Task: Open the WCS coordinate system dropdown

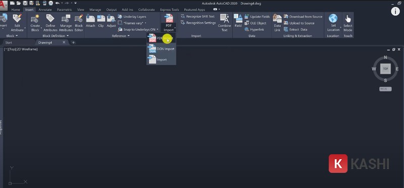Action: 385,89
